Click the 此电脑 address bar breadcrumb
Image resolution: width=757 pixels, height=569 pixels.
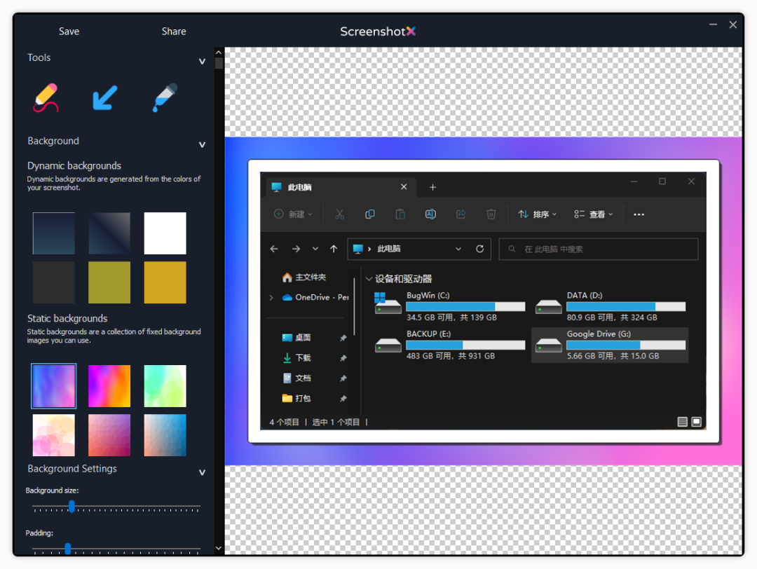(x=388, y=249)
